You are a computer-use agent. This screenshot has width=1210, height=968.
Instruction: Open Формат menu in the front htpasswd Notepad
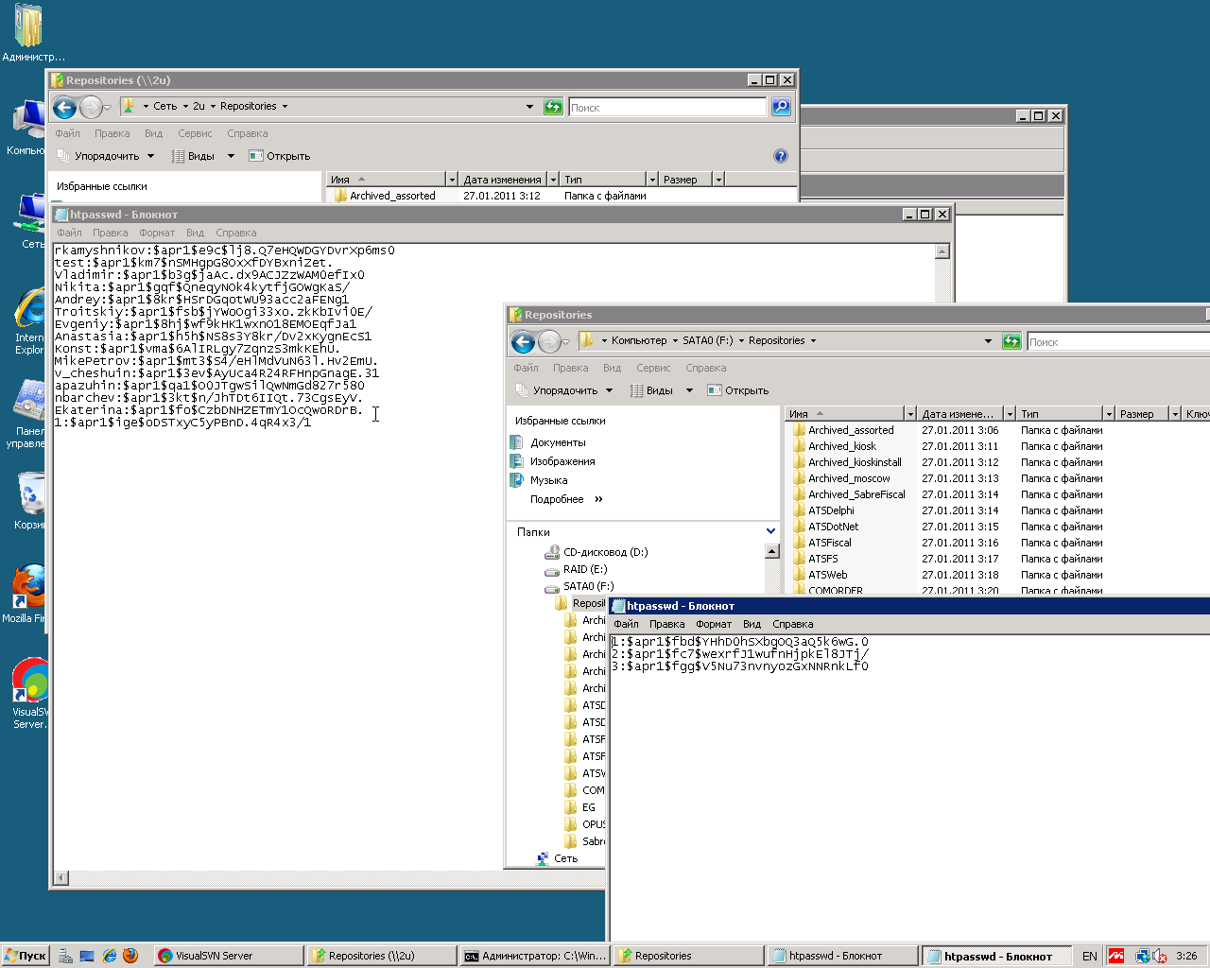[714, 624]
